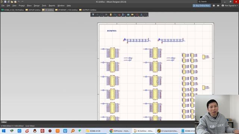Place a red power port symbol
This screenshot has width=239, height=134.
point(119,15)
